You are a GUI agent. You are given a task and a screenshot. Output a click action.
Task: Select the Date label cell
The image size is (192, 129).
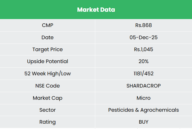[x=47, y=37]
